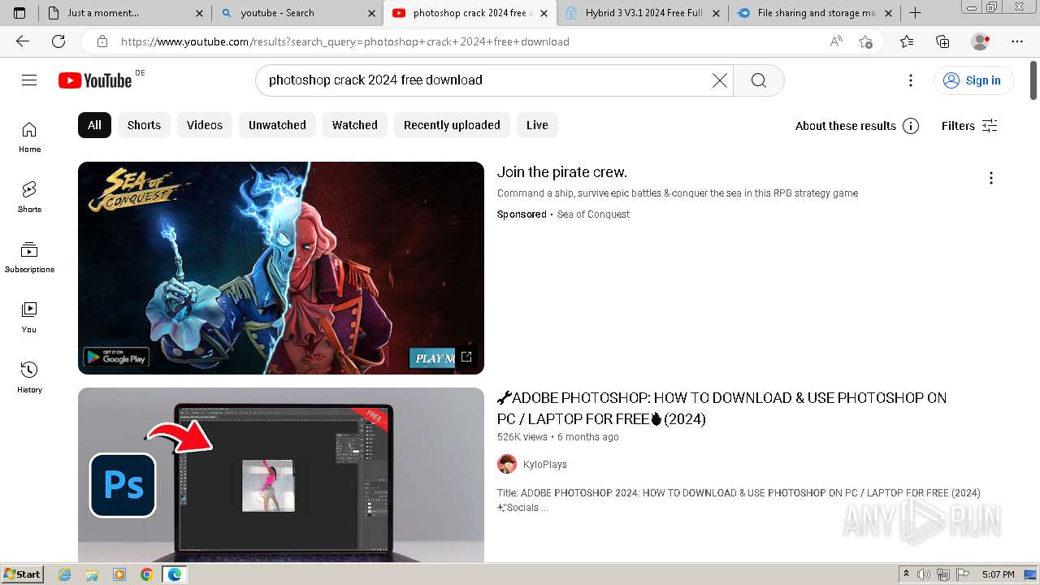Open browser Collections
This screenshot has height=585, width=1040.
pos(942,41)
